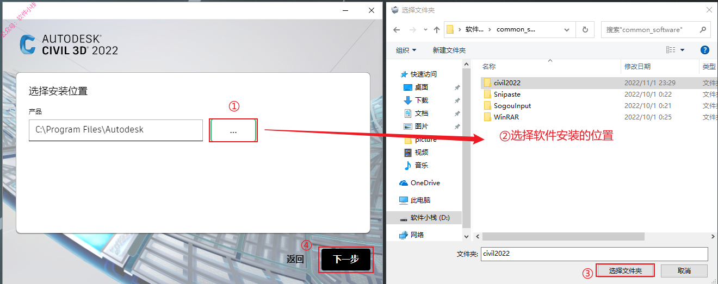Click the back arrow in folder dialog
Screen dimensions: 718x284
tap(397, 30)
